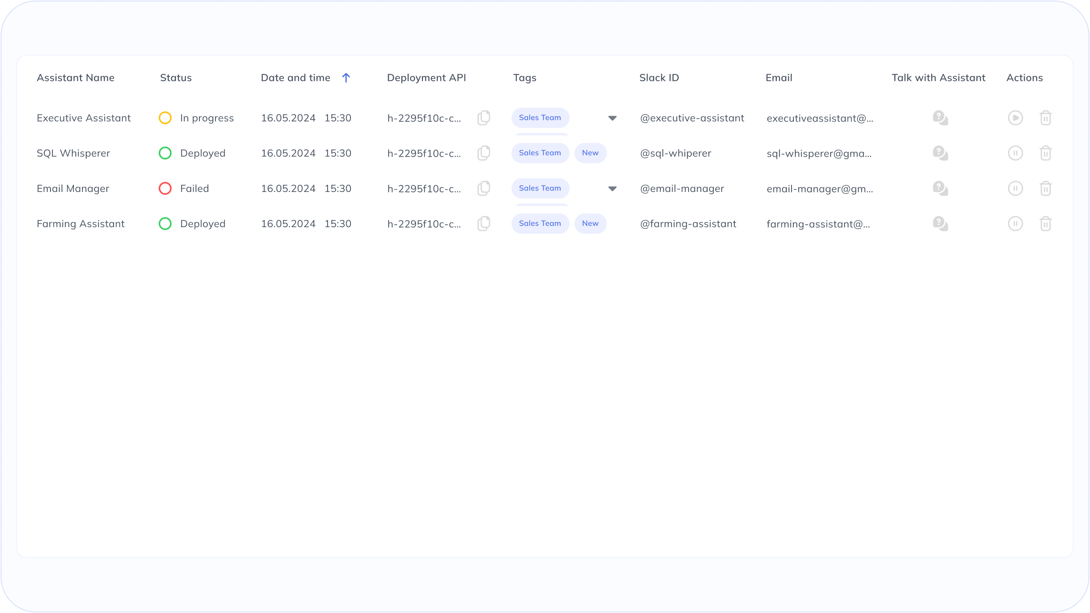The height and width of the screenshot is (613, 1090).
Task: Select Sales Team tag on Farming Assistant
Action: 540,223
